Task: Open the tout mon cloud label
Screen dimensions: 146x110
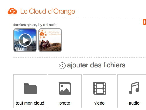Action: coord(30,103)
